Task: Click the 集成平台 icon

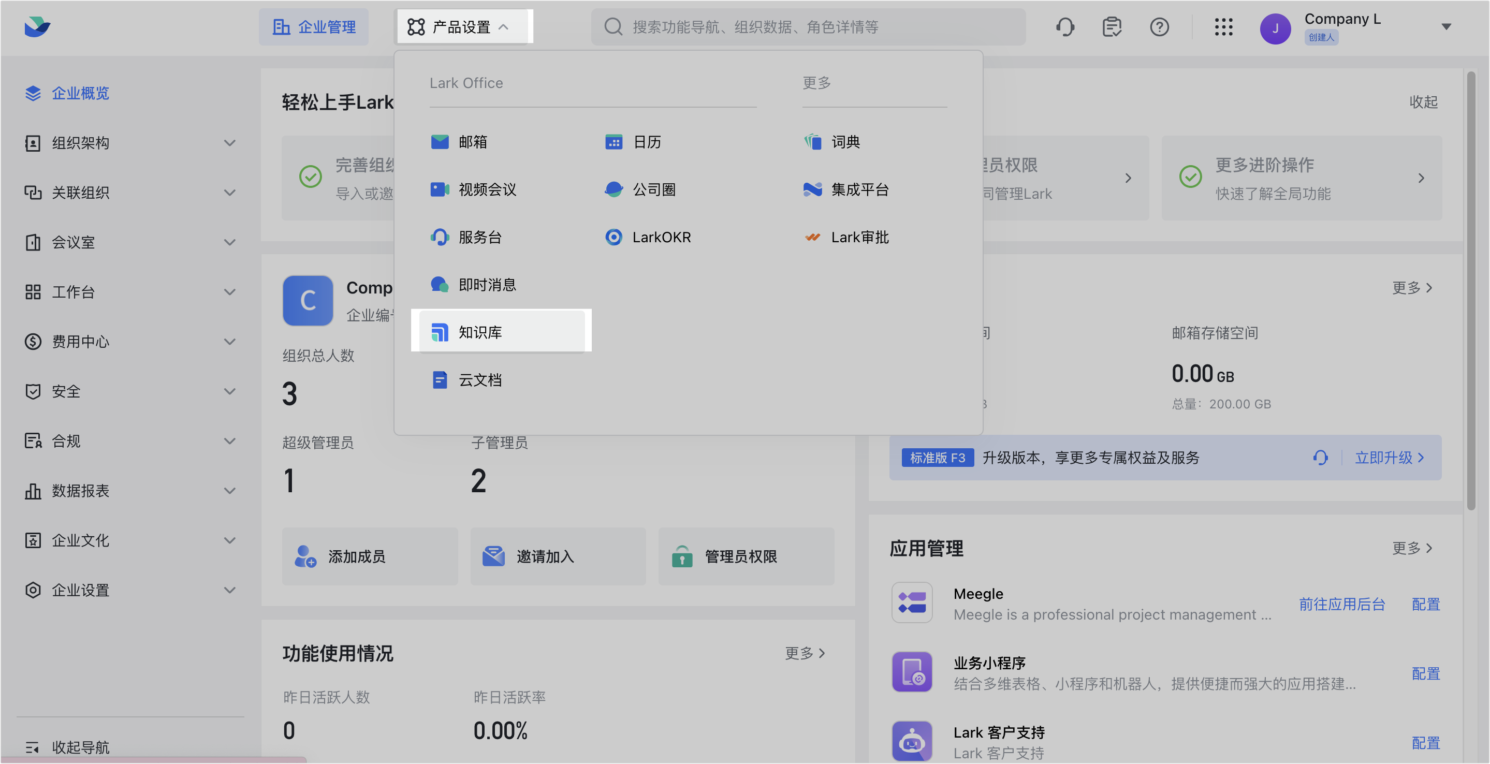Action: click(813, 189)
